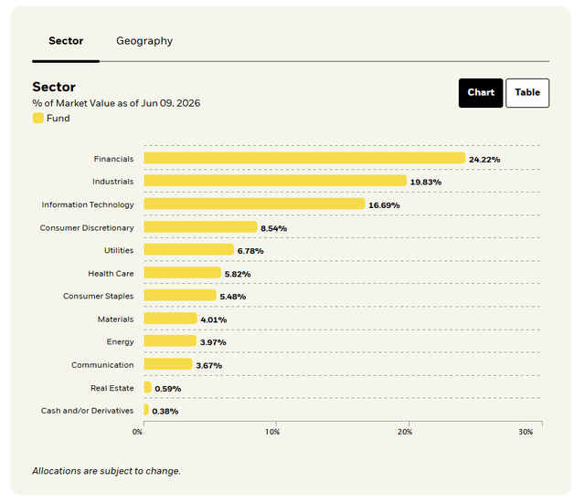Click the Real Estate bar
The height and width of the screenshot is (502, 585).
[148, 387]
